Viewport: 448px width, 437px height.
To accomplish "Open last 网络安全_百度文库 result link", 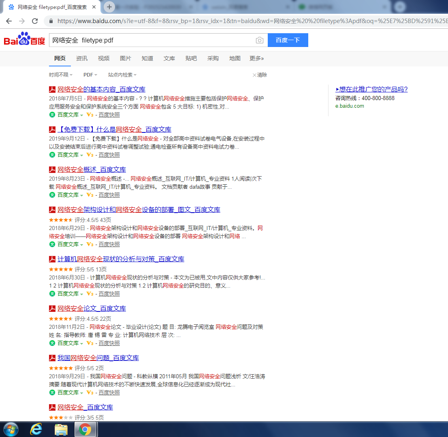I will (85, 407).
